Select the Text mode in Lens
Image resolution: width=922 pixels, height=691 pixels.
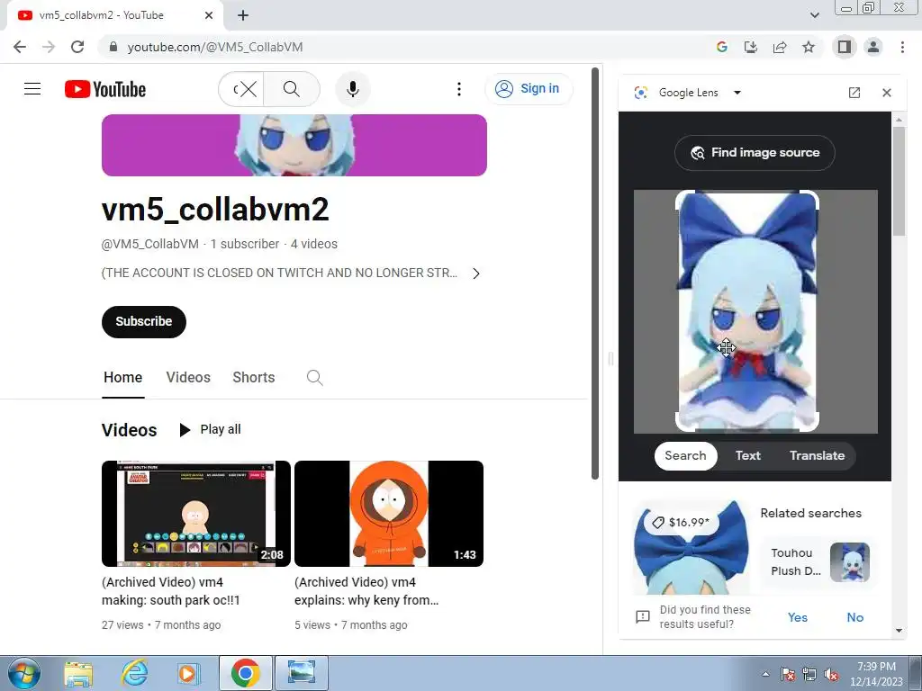748,455
